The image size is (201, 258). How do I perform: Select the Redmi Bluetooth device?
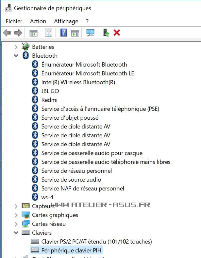click(49, 100)
